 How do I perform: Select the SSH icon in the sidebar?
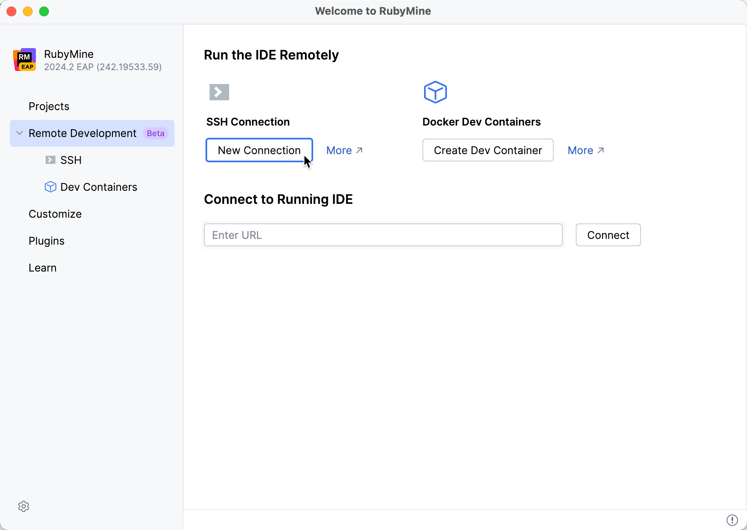pos(50,160)
